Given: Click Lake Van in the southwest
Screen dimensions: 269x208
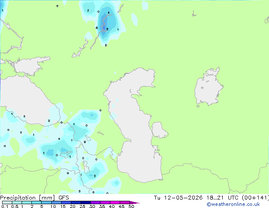Looking at the screenshot, I should 65,154.
